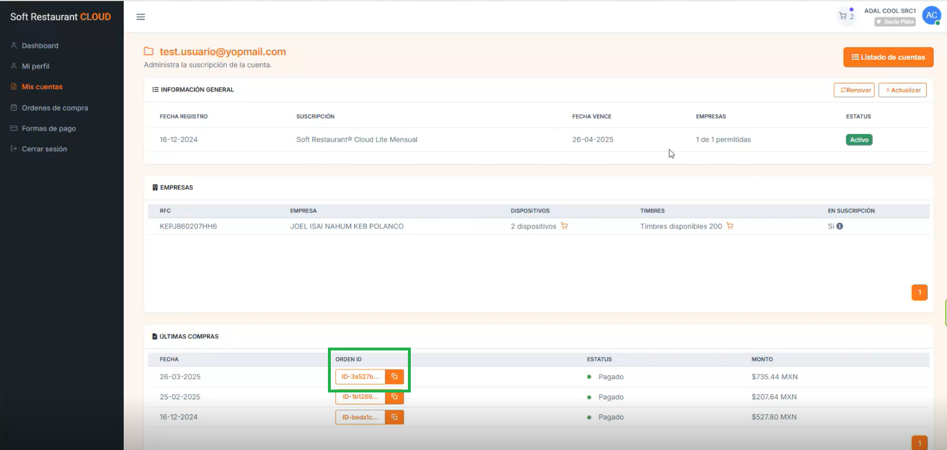Click Pagado status in the $735.44 MXN row
The height and width of the screenshot is (450, 947).
pyautogui.click(x=611, y=377)
